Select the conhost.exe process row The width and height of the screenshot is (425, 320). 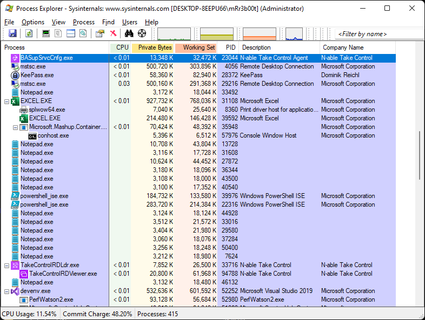[x=198, y=135]
